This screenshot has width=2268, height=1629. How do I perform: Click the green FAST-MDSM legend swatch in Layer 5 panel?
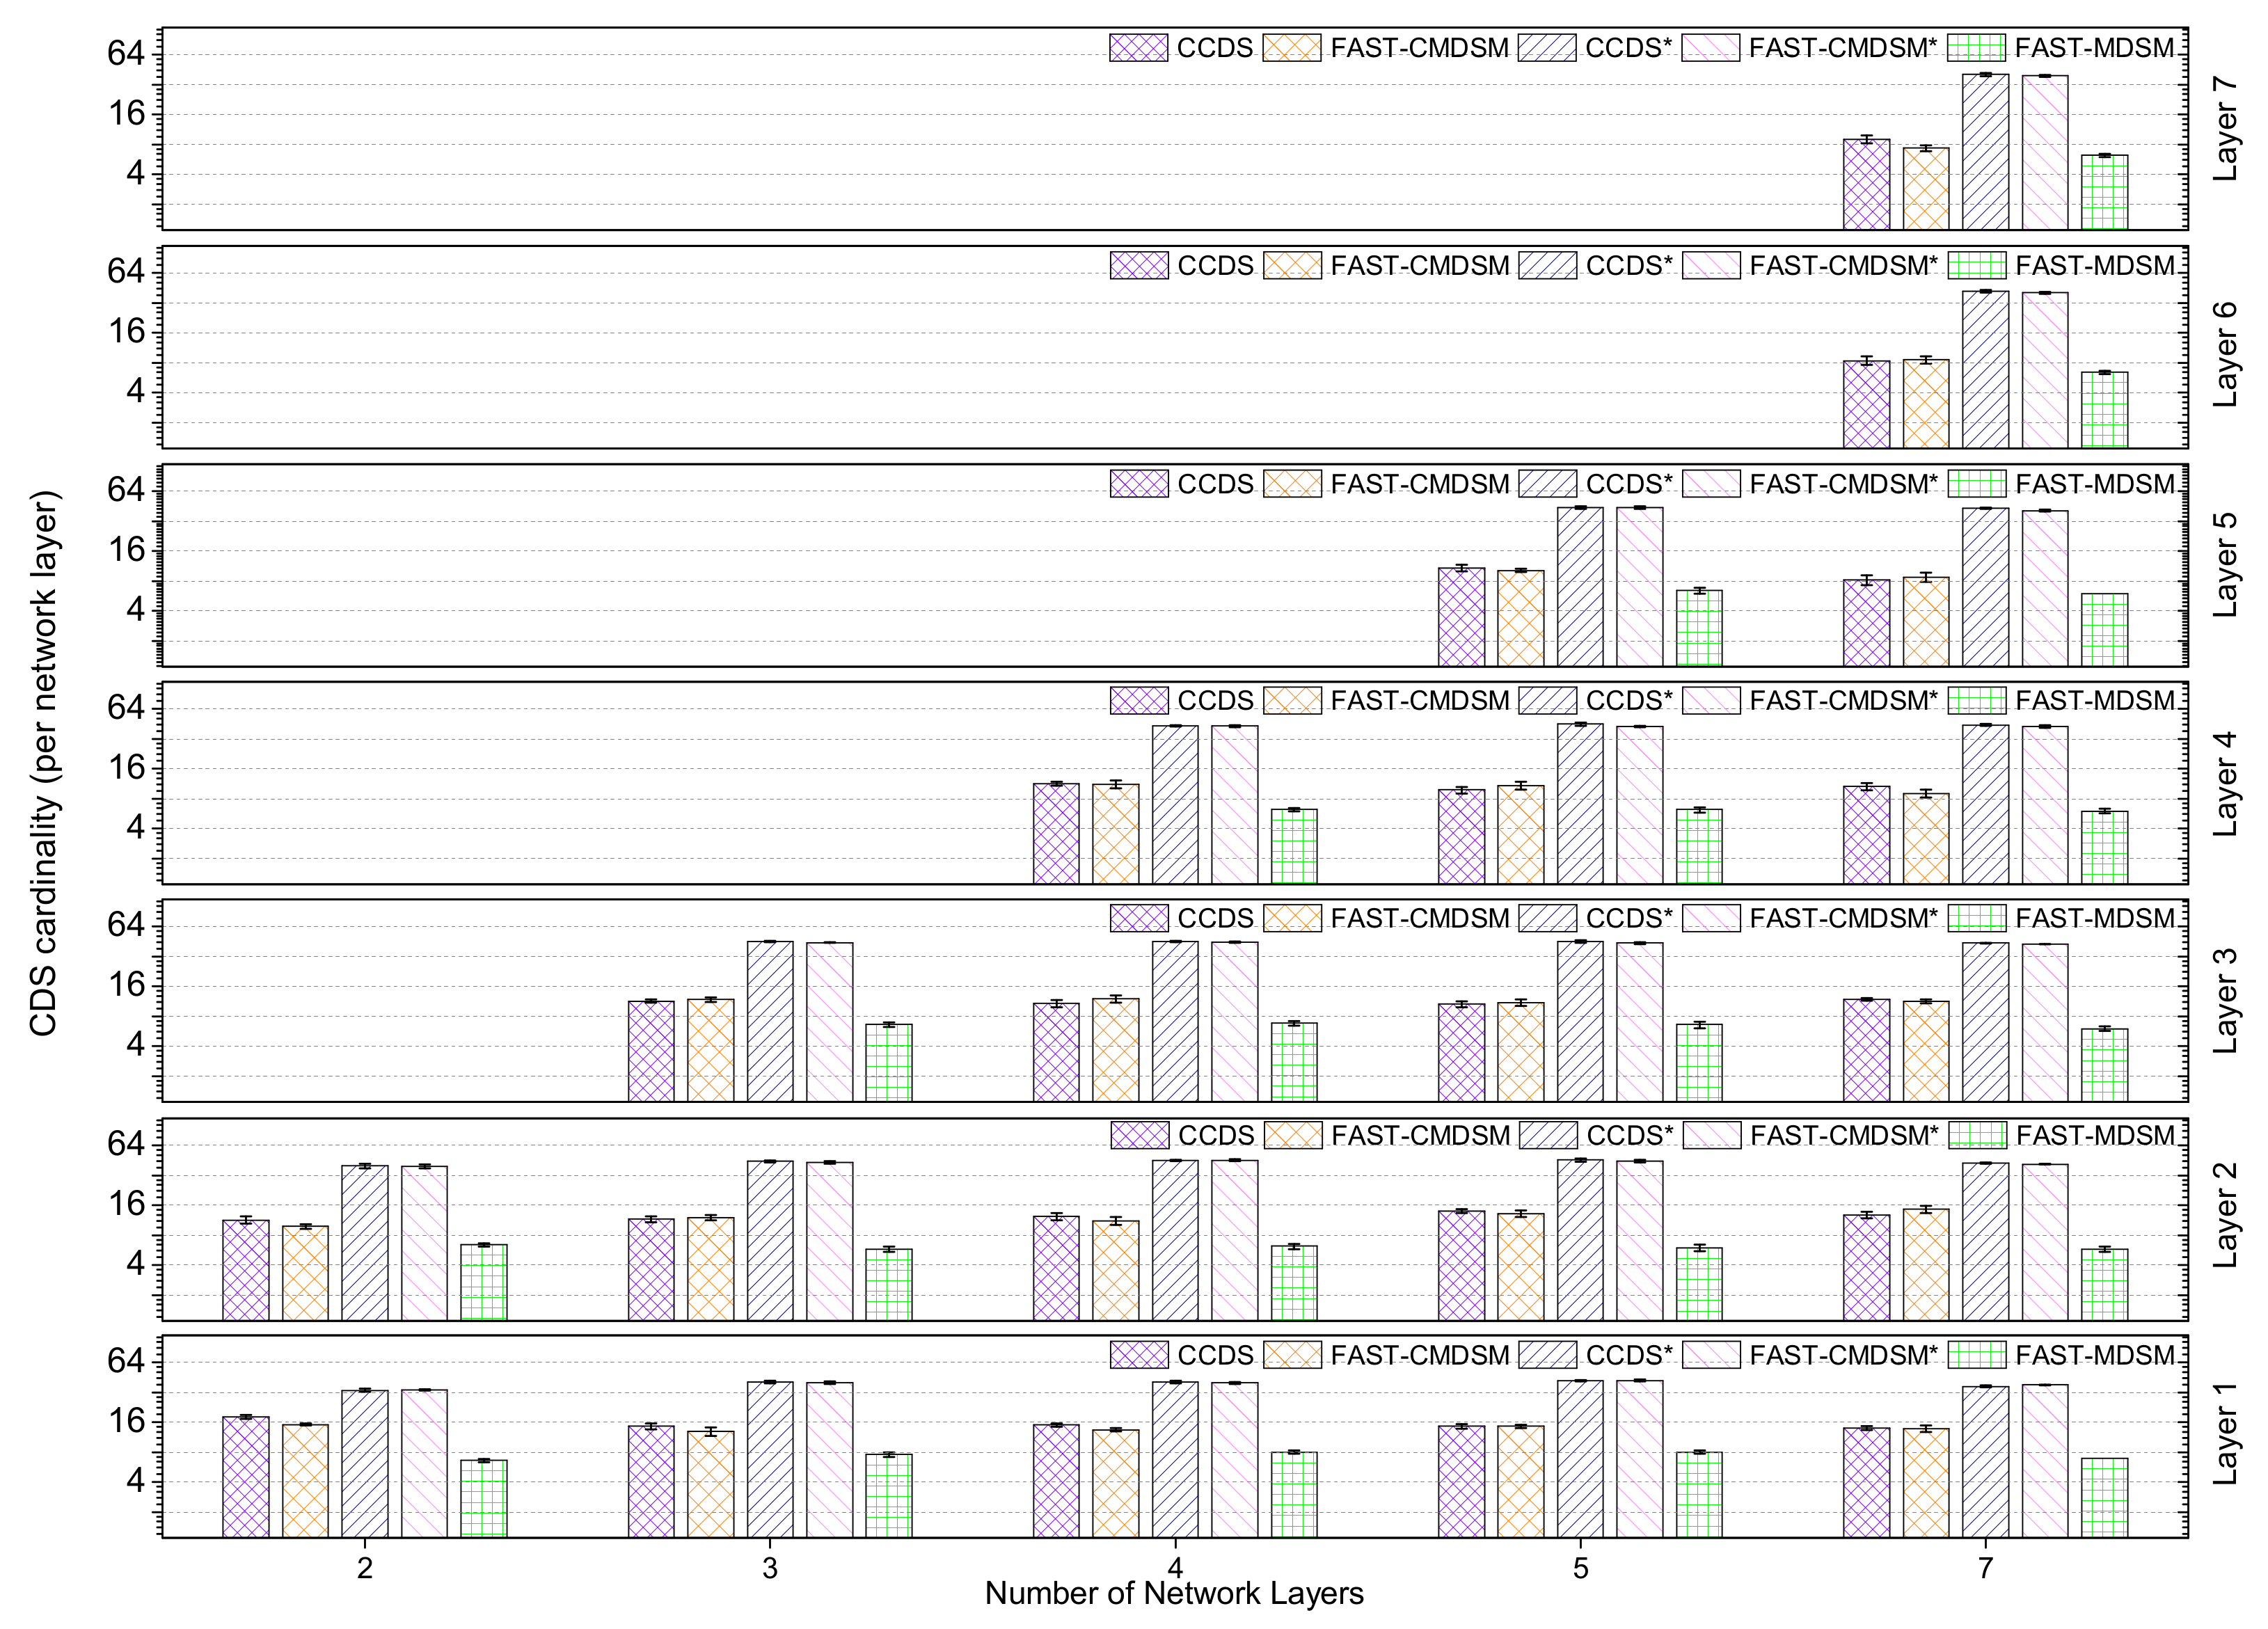click(1977, 484)
